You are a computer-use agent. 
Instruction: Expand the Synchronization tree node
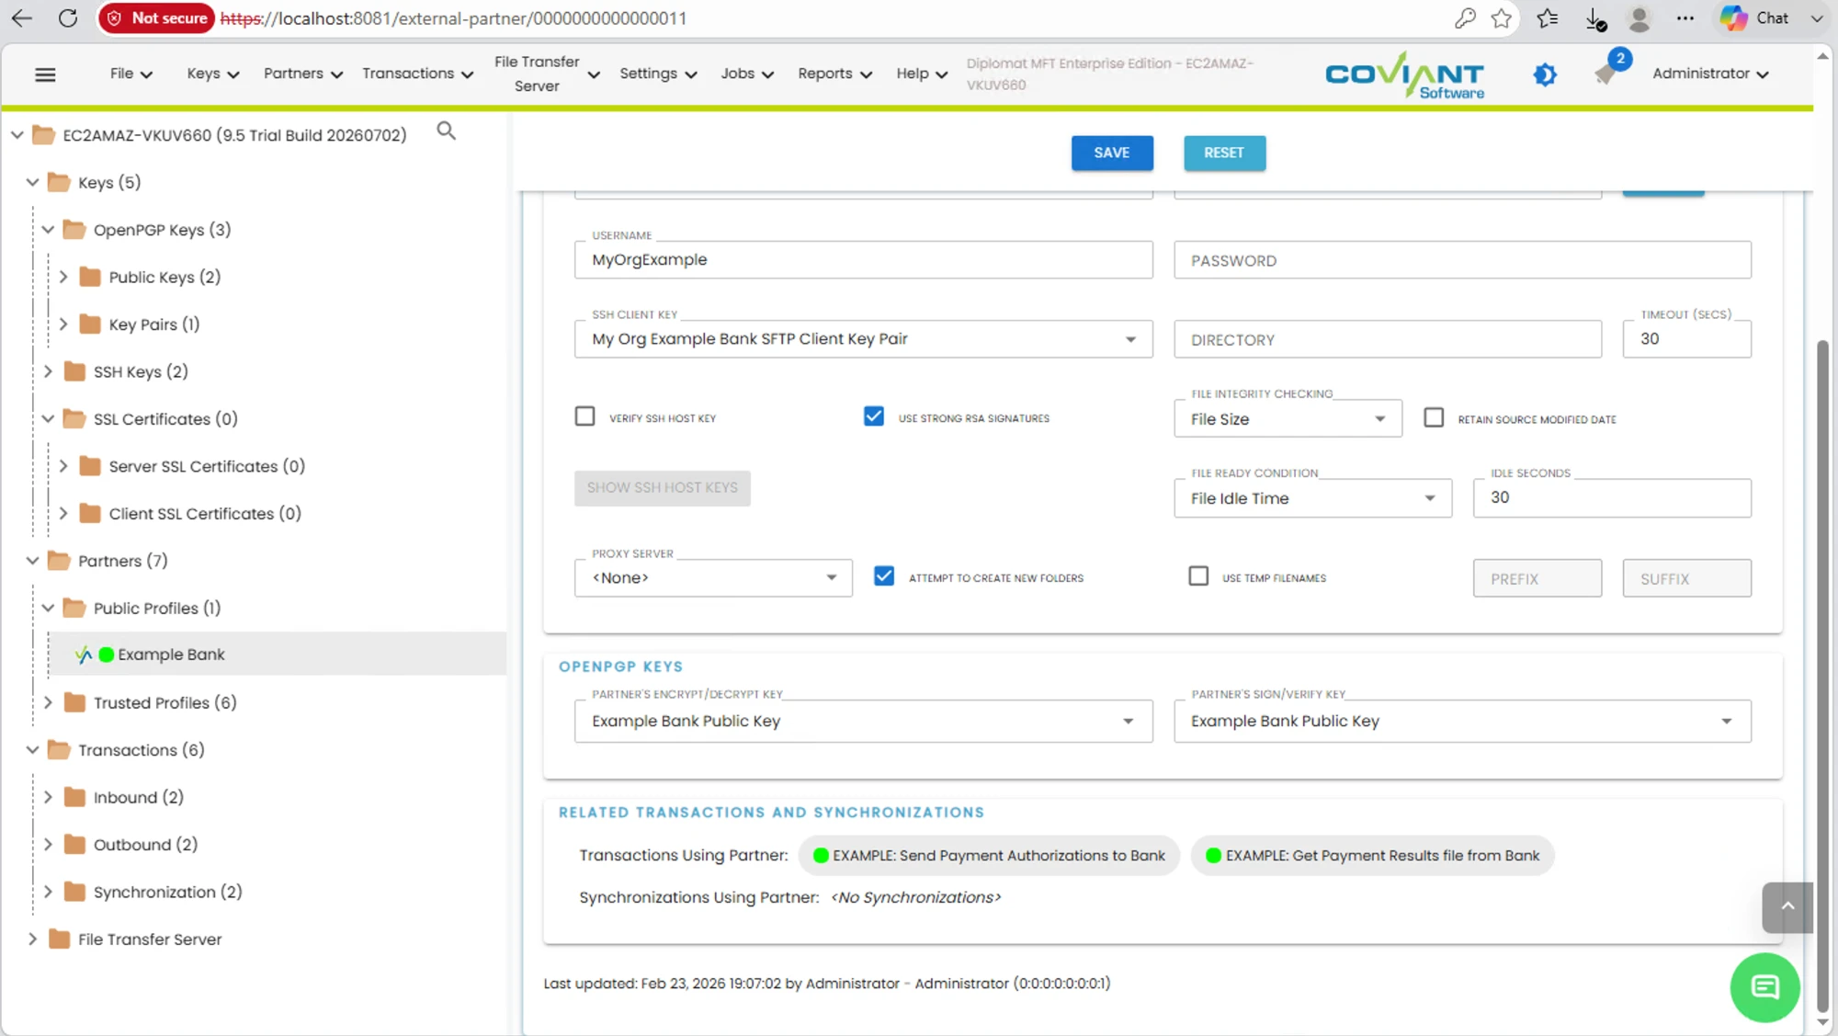tap(48, 892)
